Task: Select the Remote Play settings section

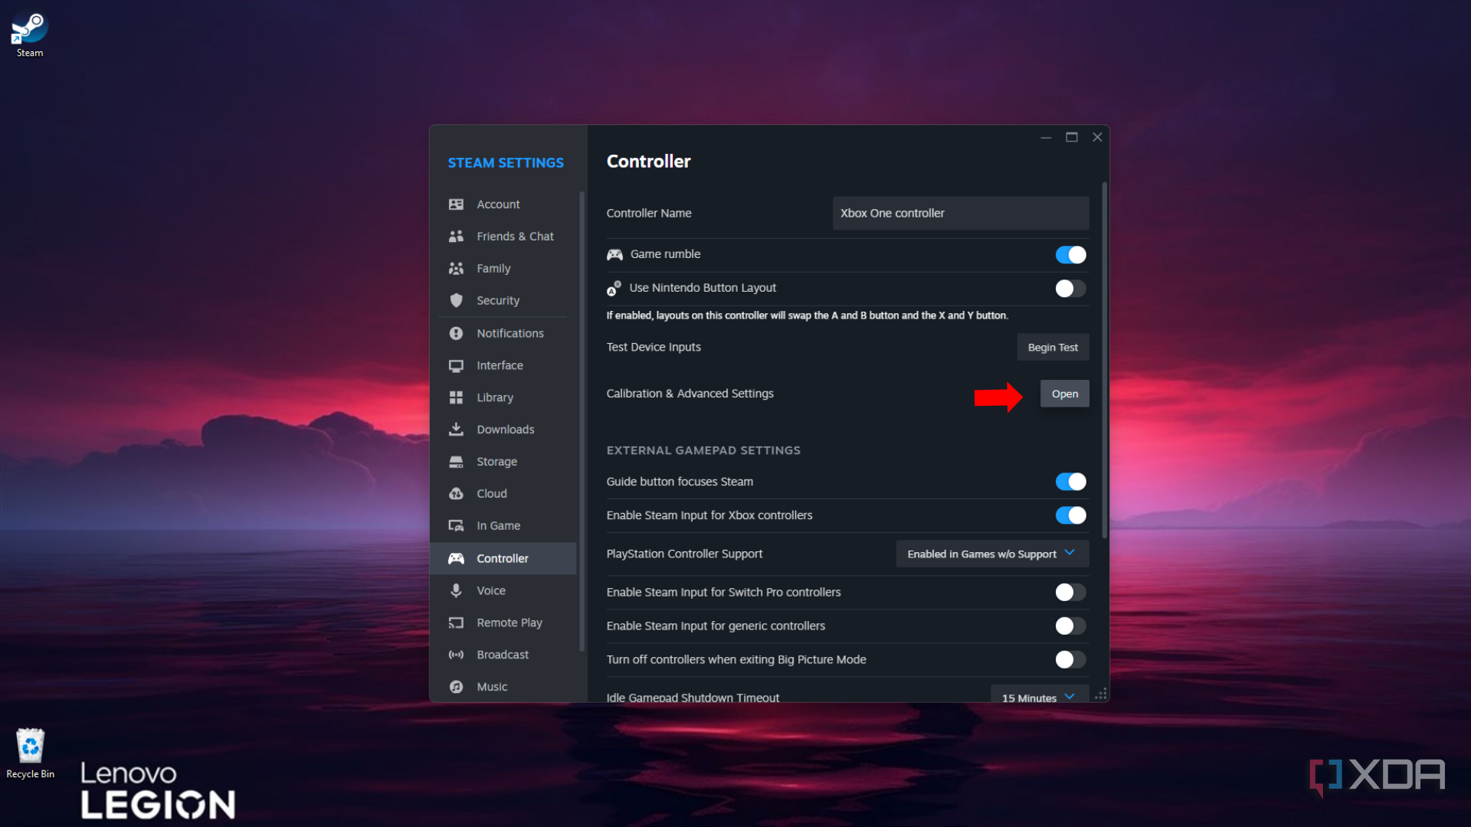Action: point(508,623)
